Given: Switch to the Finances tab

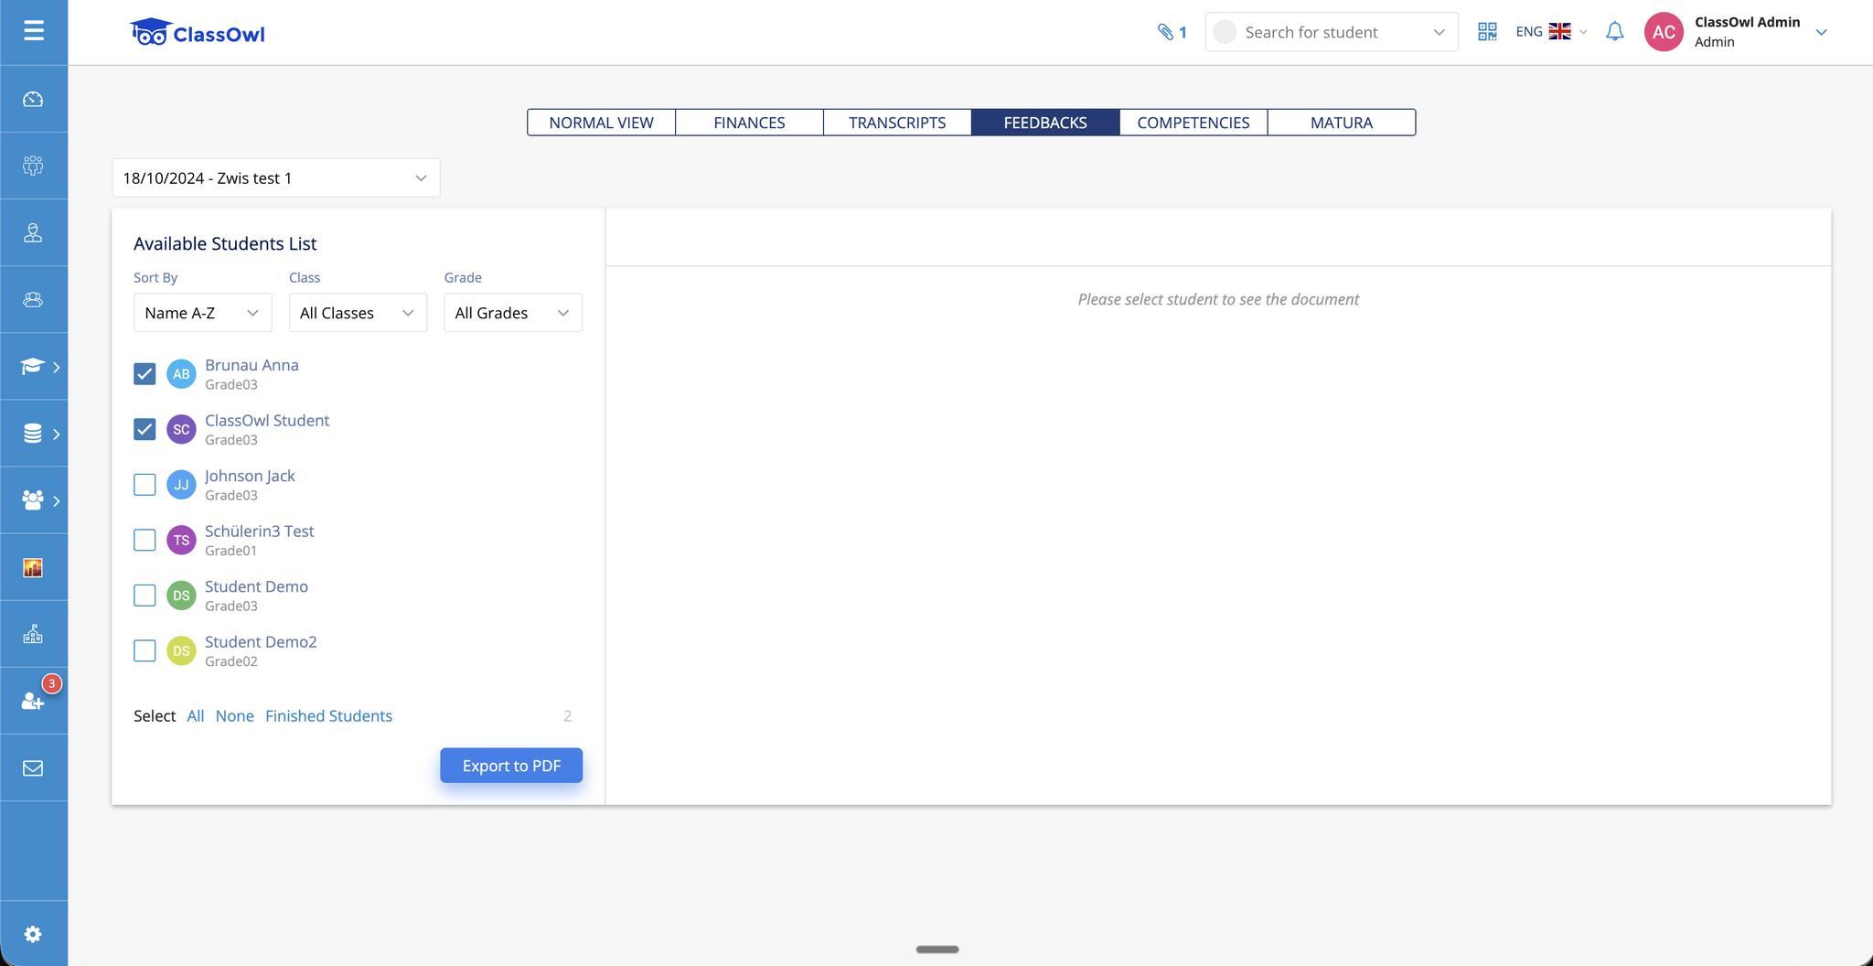Looking at the screenshot, I should [x=749, y=123].
